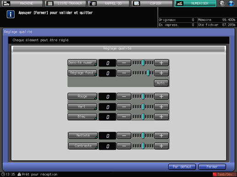This screenshot has height=177, width=237.
Task: Decrease Contraste with minus button
Action: tap(124, 146)
